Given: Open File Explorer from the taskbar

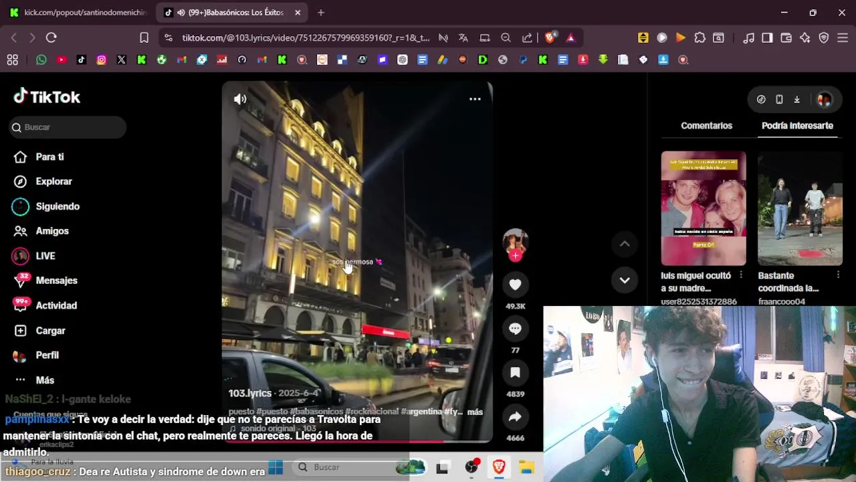Looking at the screenshot, I should pos(527,467).
